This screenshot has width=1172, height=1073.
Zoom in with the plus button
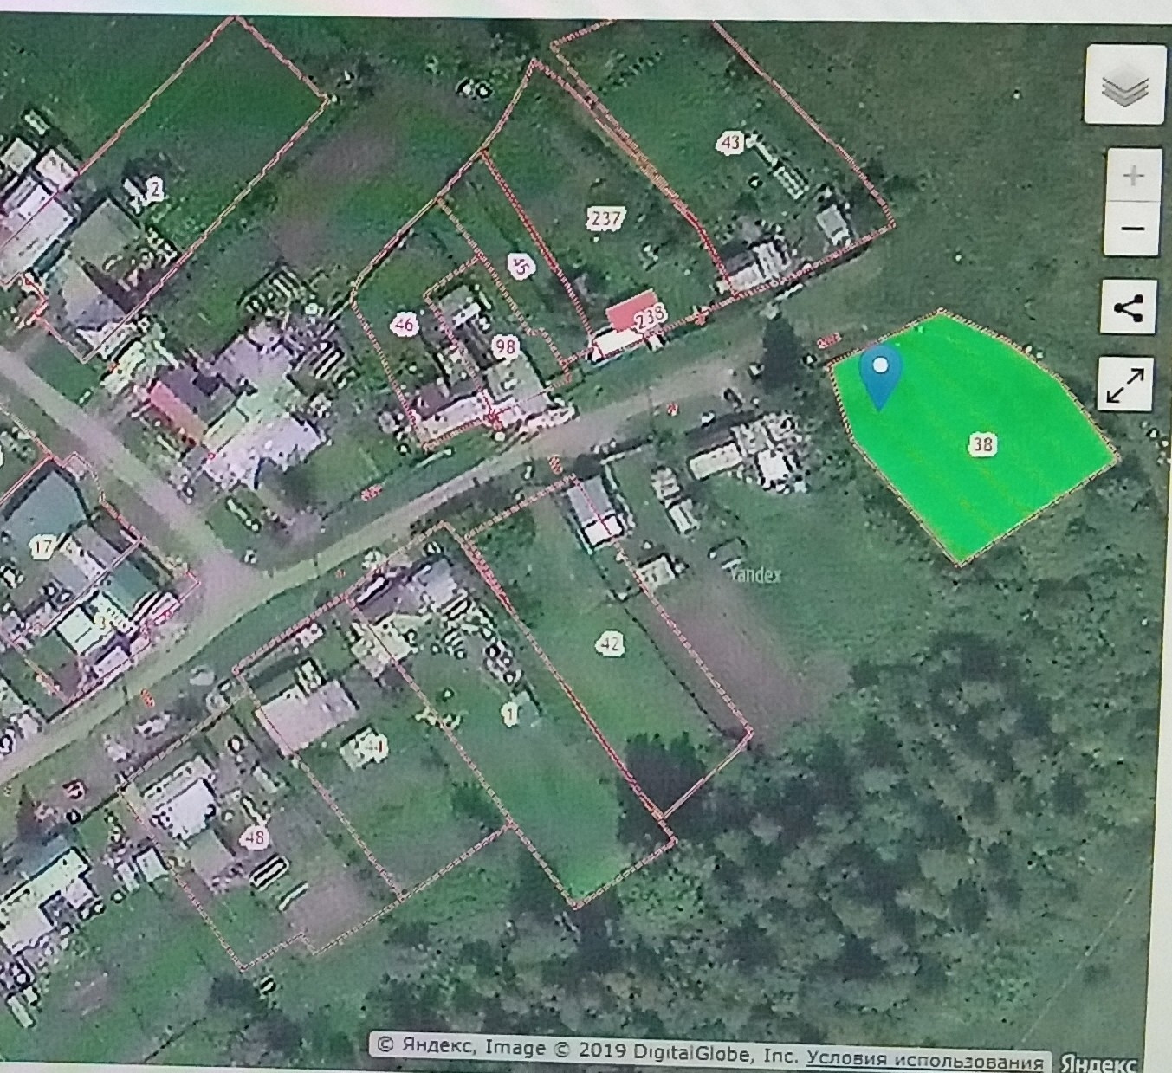pyautogui.click(x=1133, y=176)
